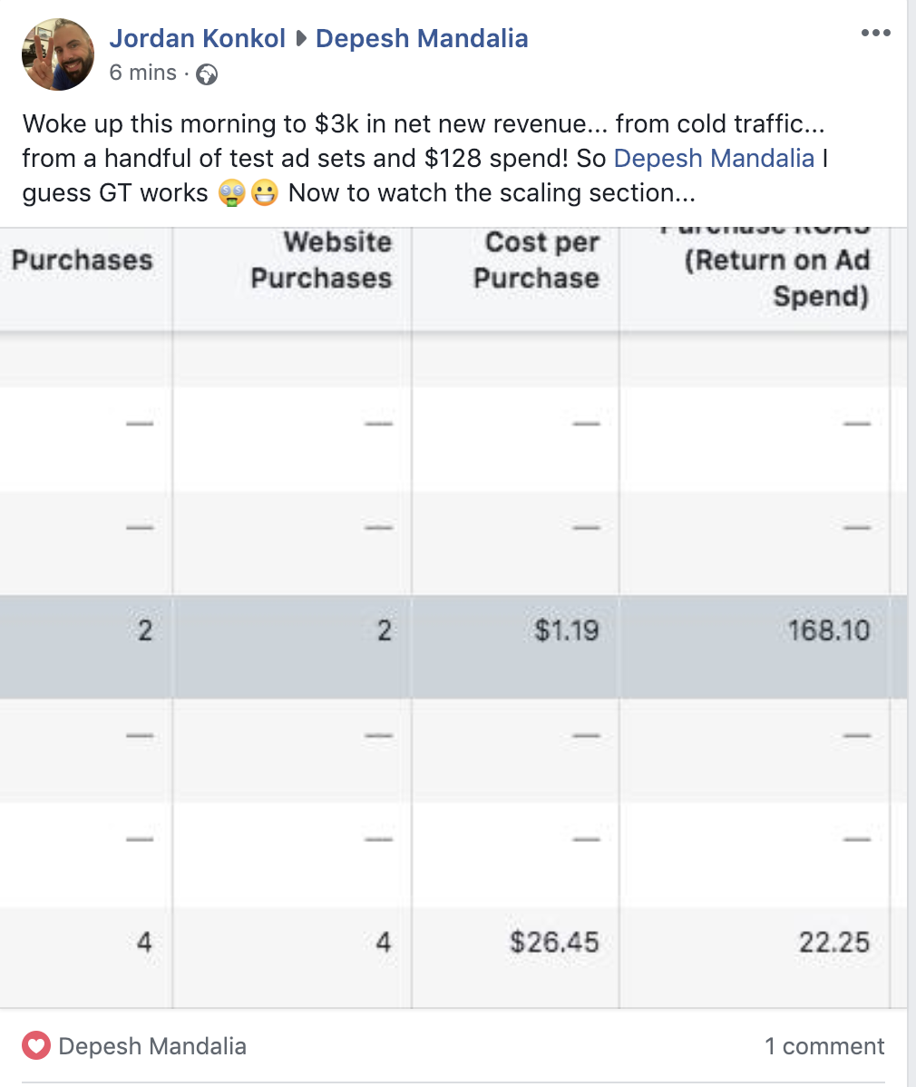This screenshot has width=916, height=1087.
Task: Open the post options three-dot menu
Action: (875, 33)
